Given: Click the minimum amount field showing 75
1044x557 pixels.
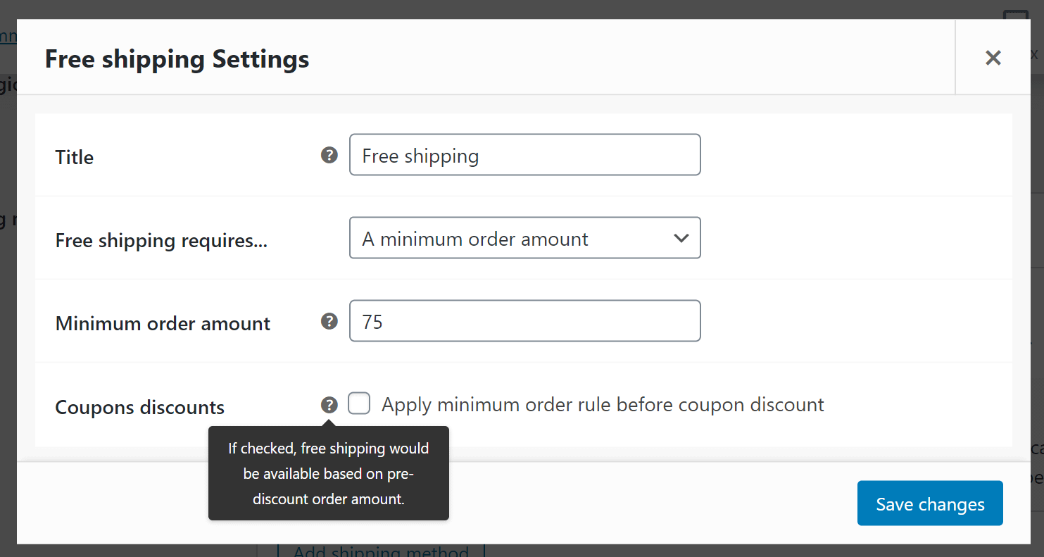Looking at the screenshot, I should [x=525, y=321].
